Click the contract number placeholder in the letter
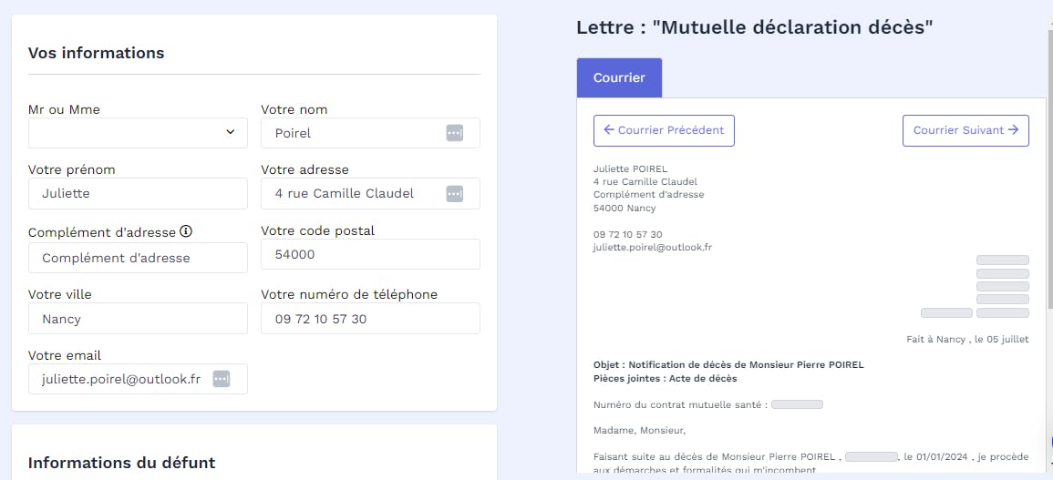The width and height of the screenshot is (1053, 480). (x=797, y=404)
